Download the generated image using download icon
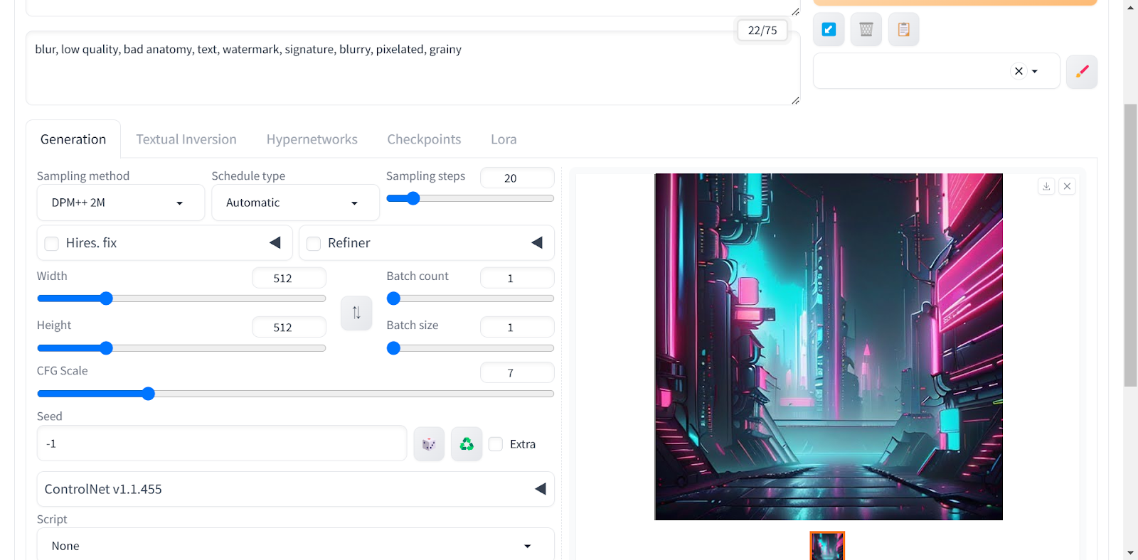This screenshot has height=560, width=1138. pyautogui.click(x=1046, y=186)
